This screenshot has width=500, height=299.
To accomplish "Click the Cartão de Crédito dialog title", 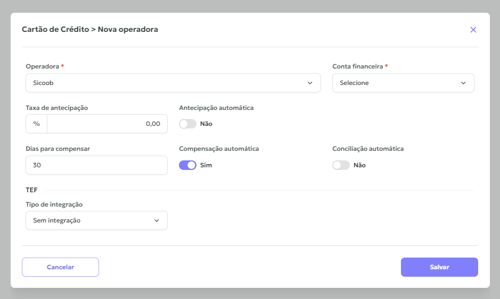I will pos(89,29).
